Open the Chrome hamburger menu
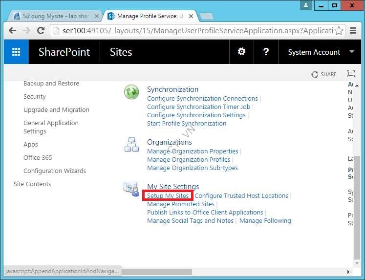365x280 pixels. point(353,31)
